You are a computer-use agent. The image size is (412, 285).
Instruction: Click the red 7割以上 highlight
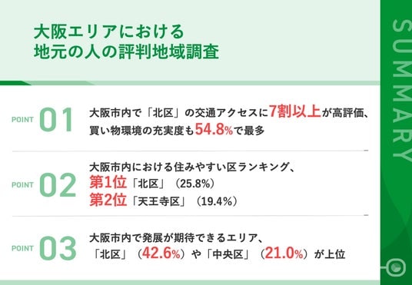(295, 112)
